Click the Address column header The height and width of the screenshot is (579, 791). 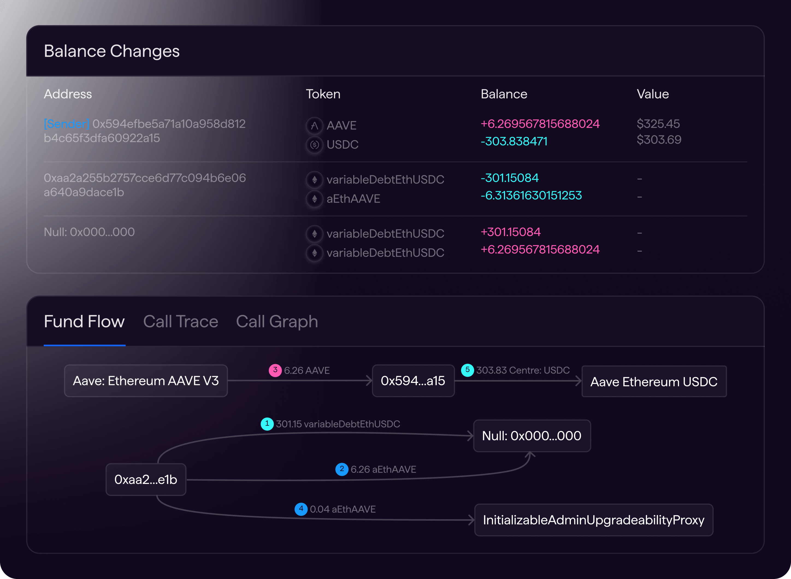coord(68,94)
